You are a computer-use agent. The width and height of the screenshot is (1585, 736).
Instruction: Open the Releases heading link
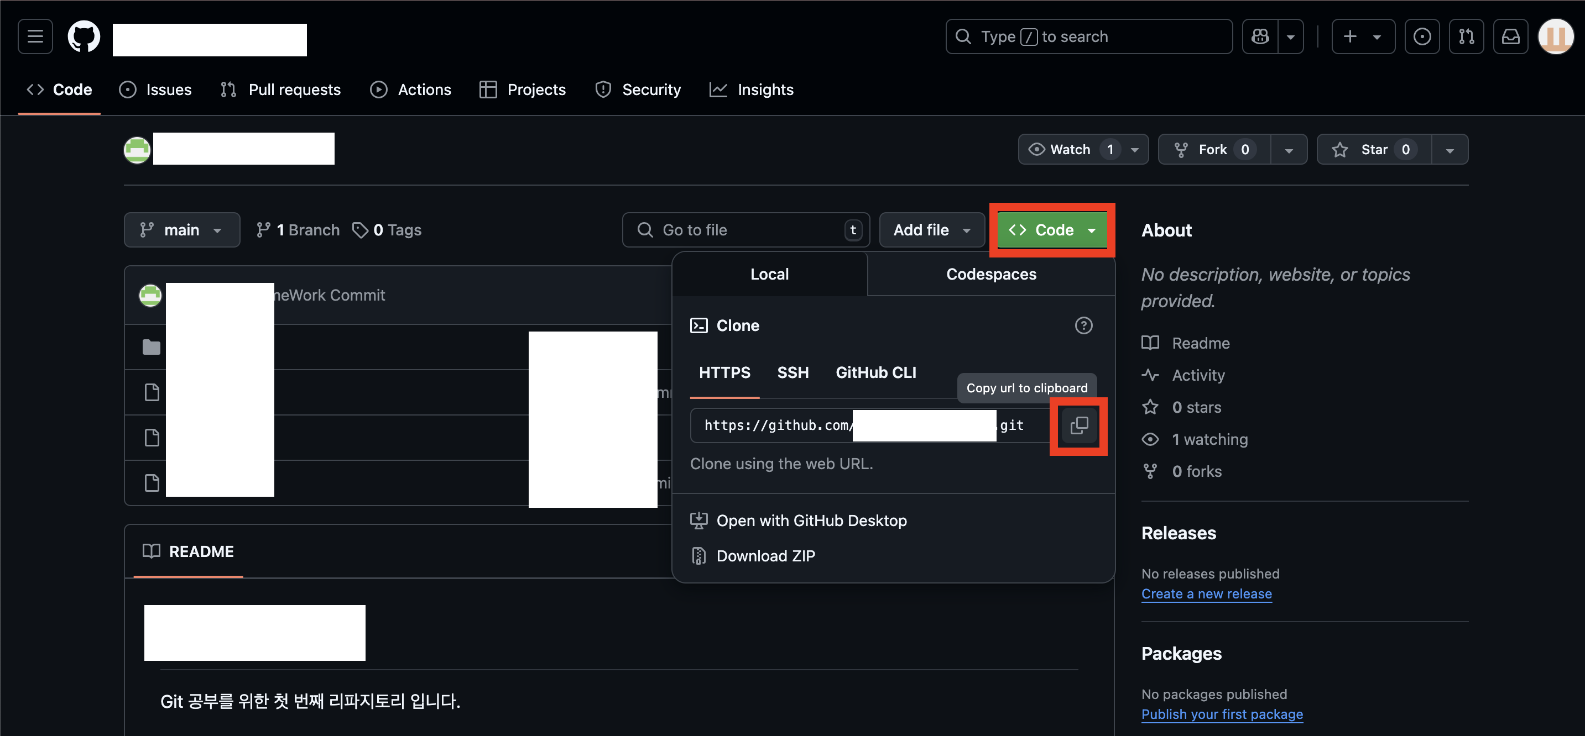point(1179,533)
